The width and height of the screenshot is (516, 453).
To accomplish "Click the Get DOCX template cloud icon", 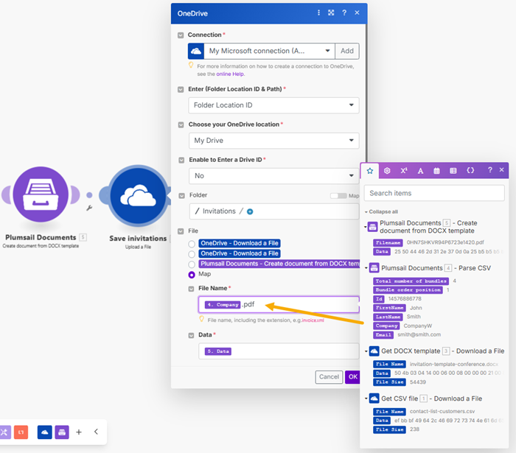I will (374, 351).
